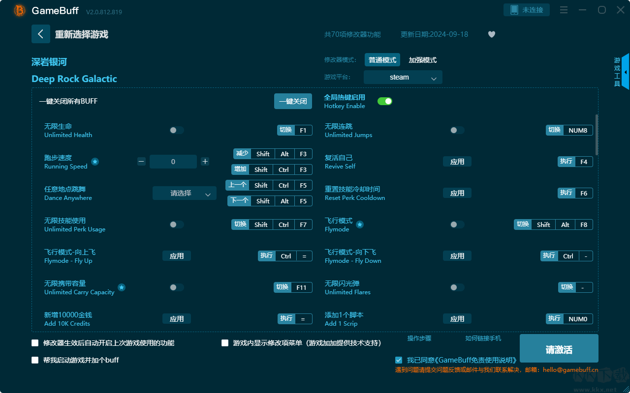
Task: Click the heart favorite icon
Action: [492, 34]
